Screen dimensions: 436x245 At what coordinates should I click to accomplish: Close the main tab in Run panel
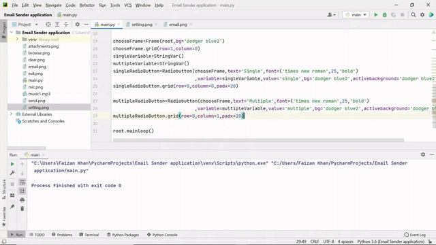point(44,154)
